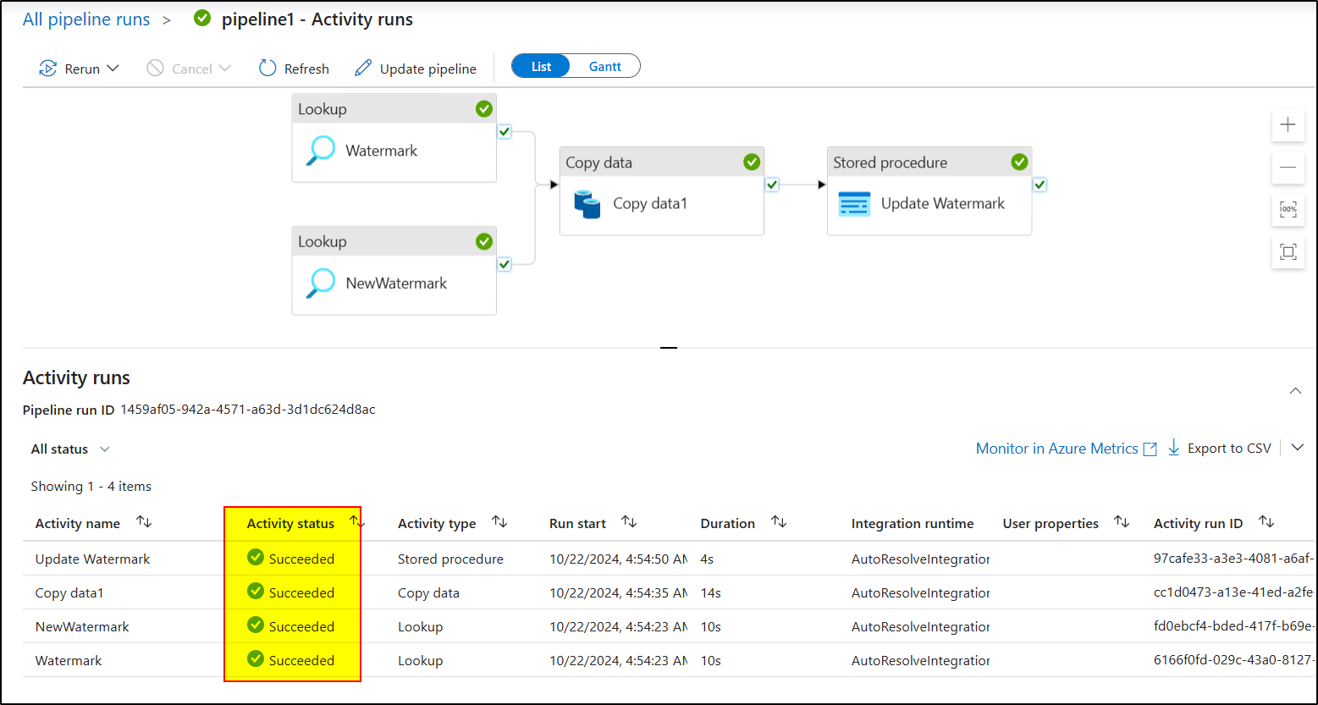This screenshot has height=705, width=1318.
Task: Click the 14s duration cell
Action: coord(711,593)
